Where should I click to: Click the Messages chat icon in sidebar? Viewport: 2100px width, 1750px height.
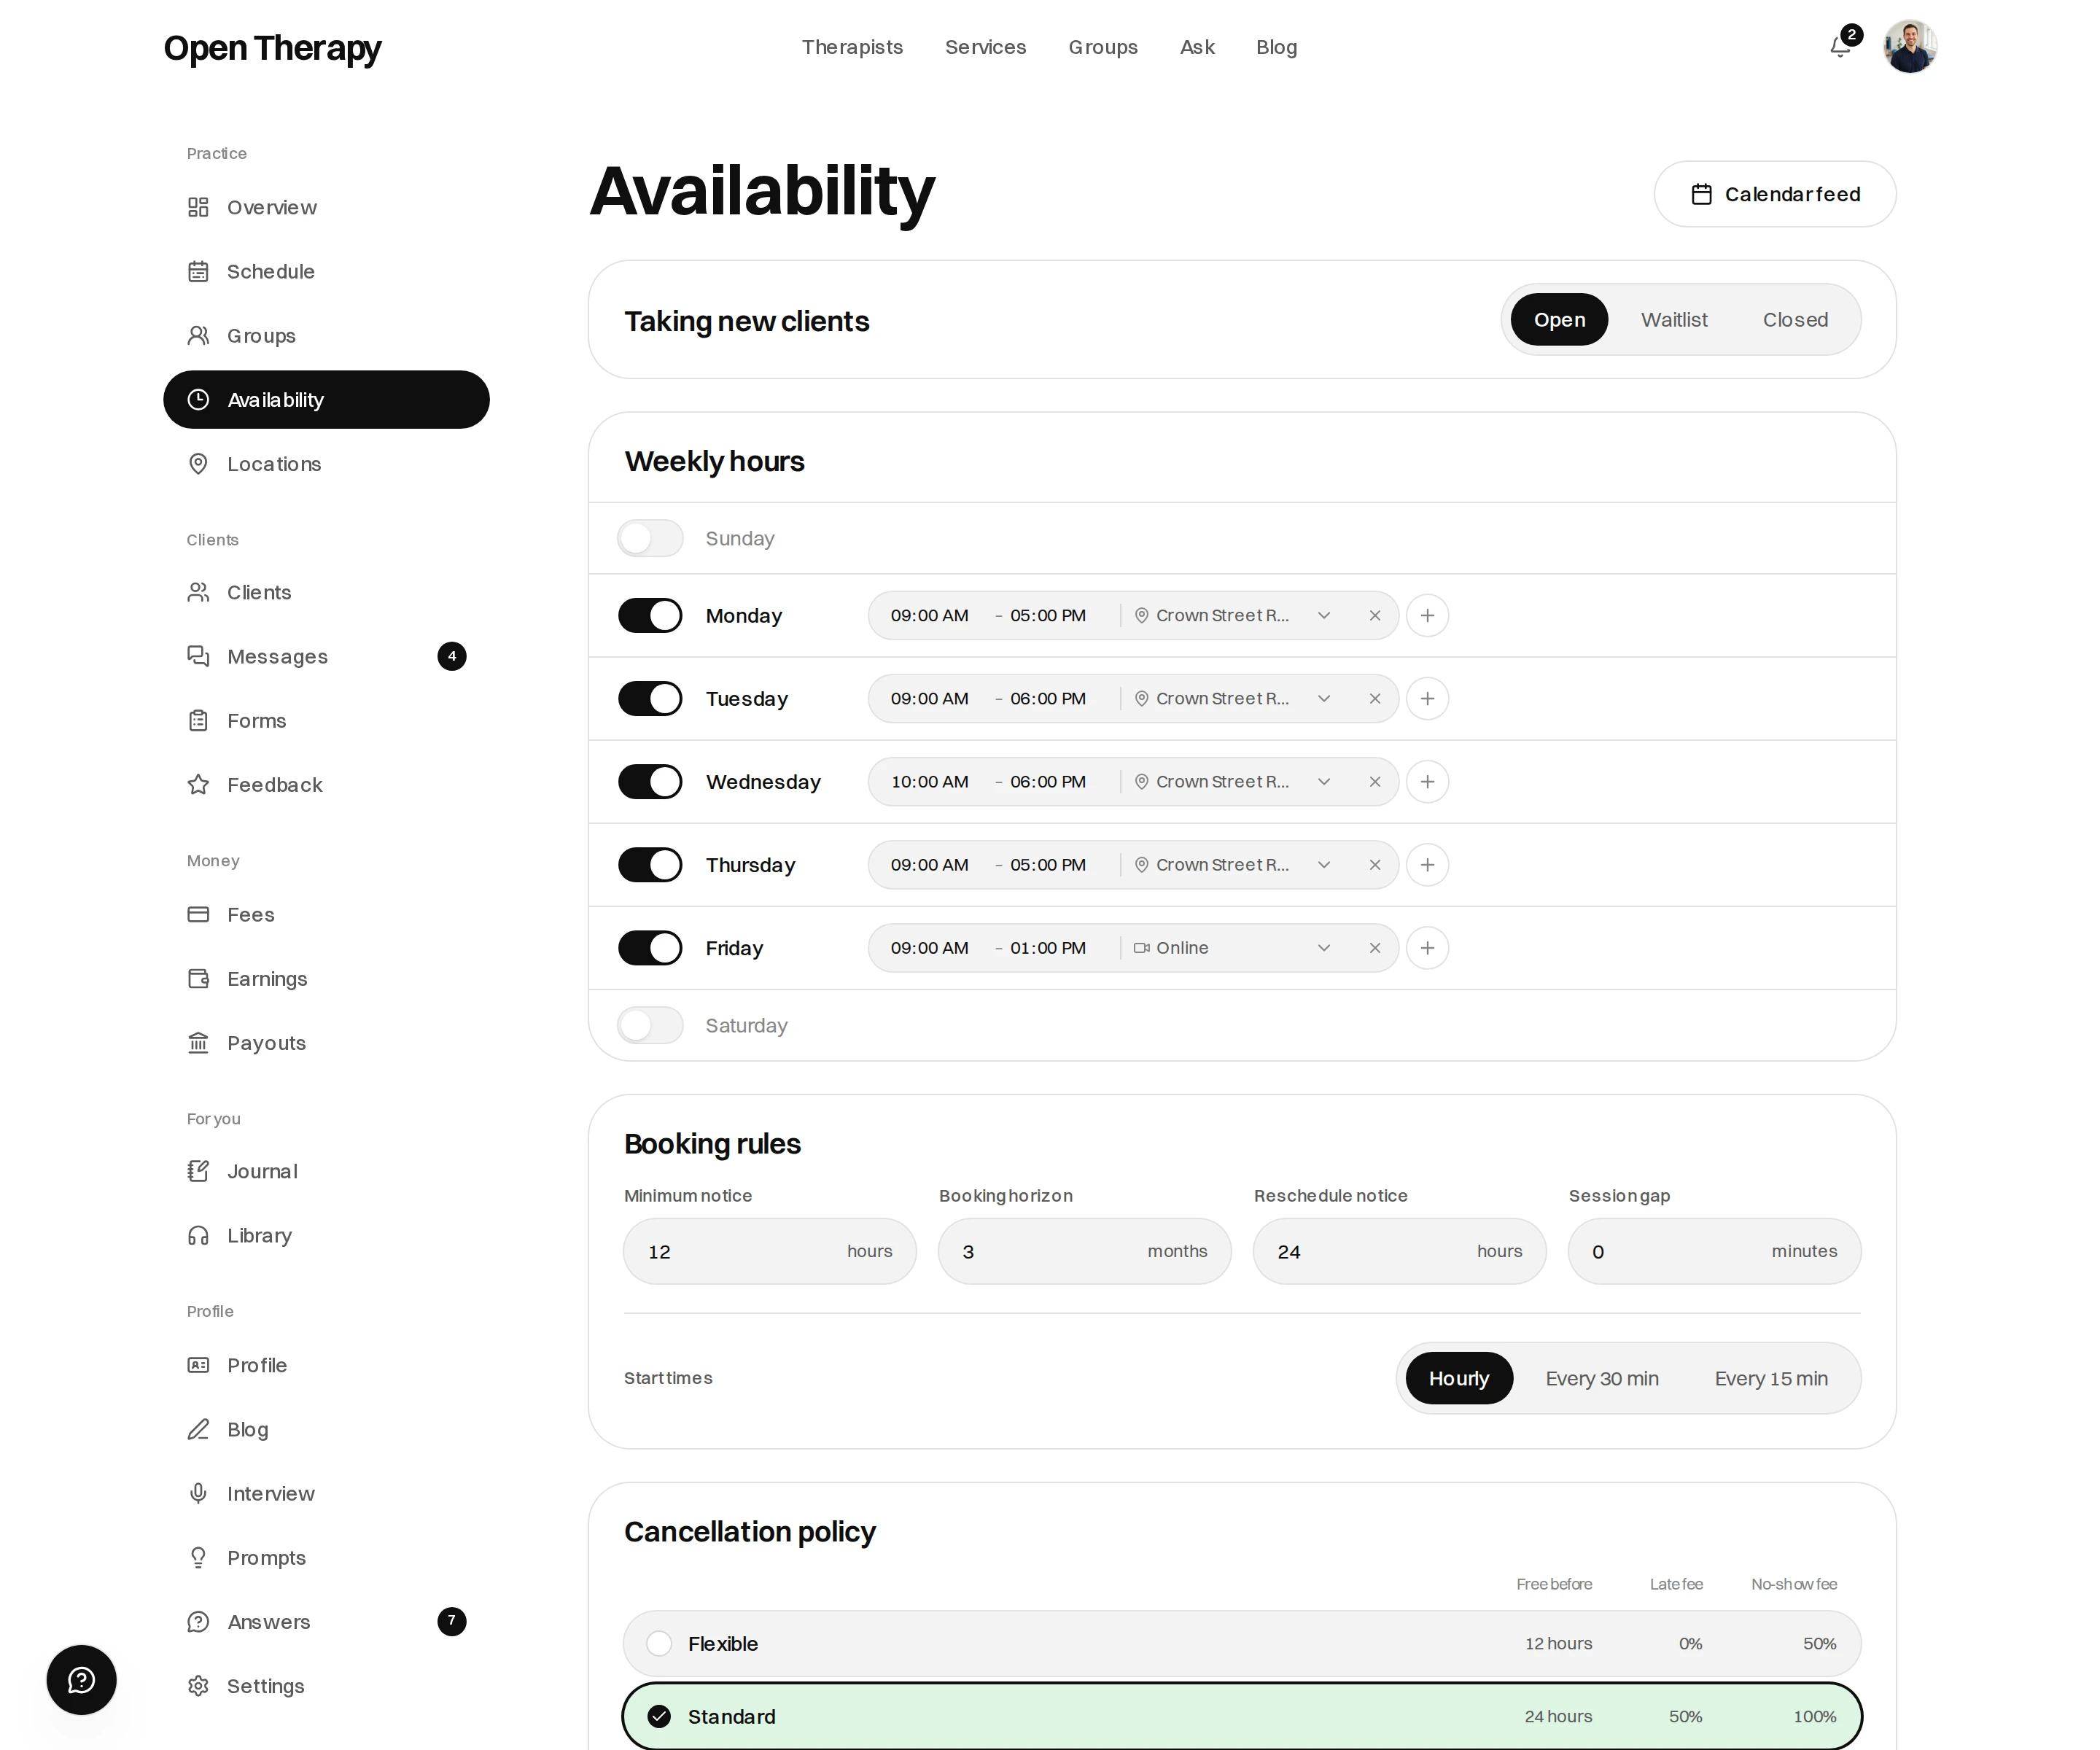pos(198,656)
